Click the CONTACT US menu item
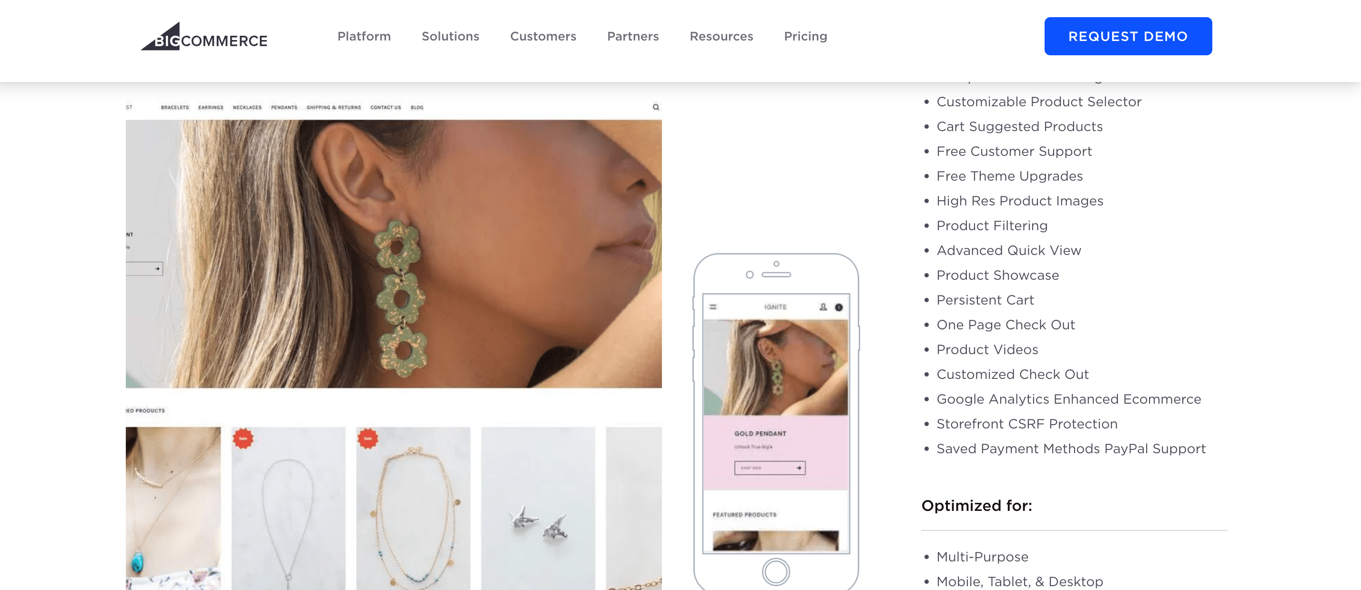 click(x=385, y=108)
